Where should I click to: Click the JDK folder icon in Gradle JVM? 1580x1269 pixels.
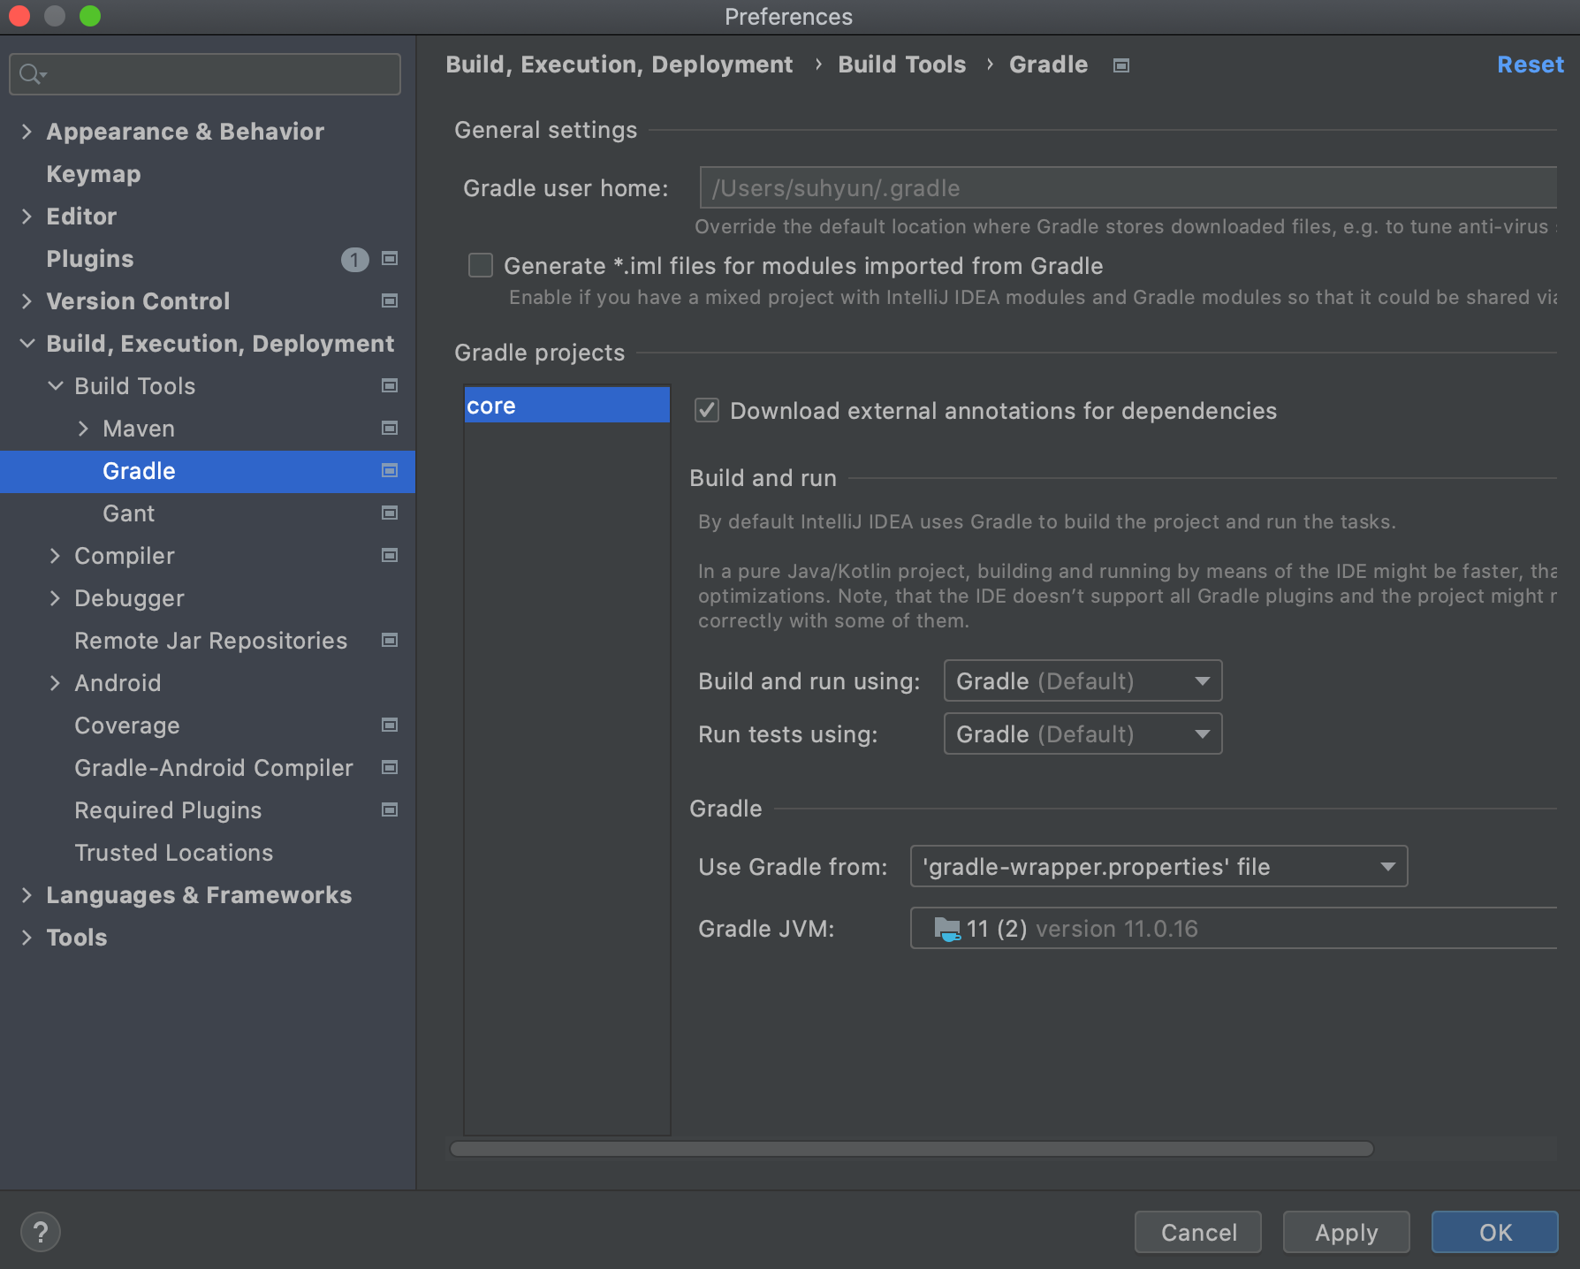click(x=947, y=929)
